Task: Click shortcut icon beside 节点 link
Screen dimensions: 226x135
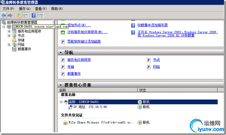Action: tap(148, 60)
